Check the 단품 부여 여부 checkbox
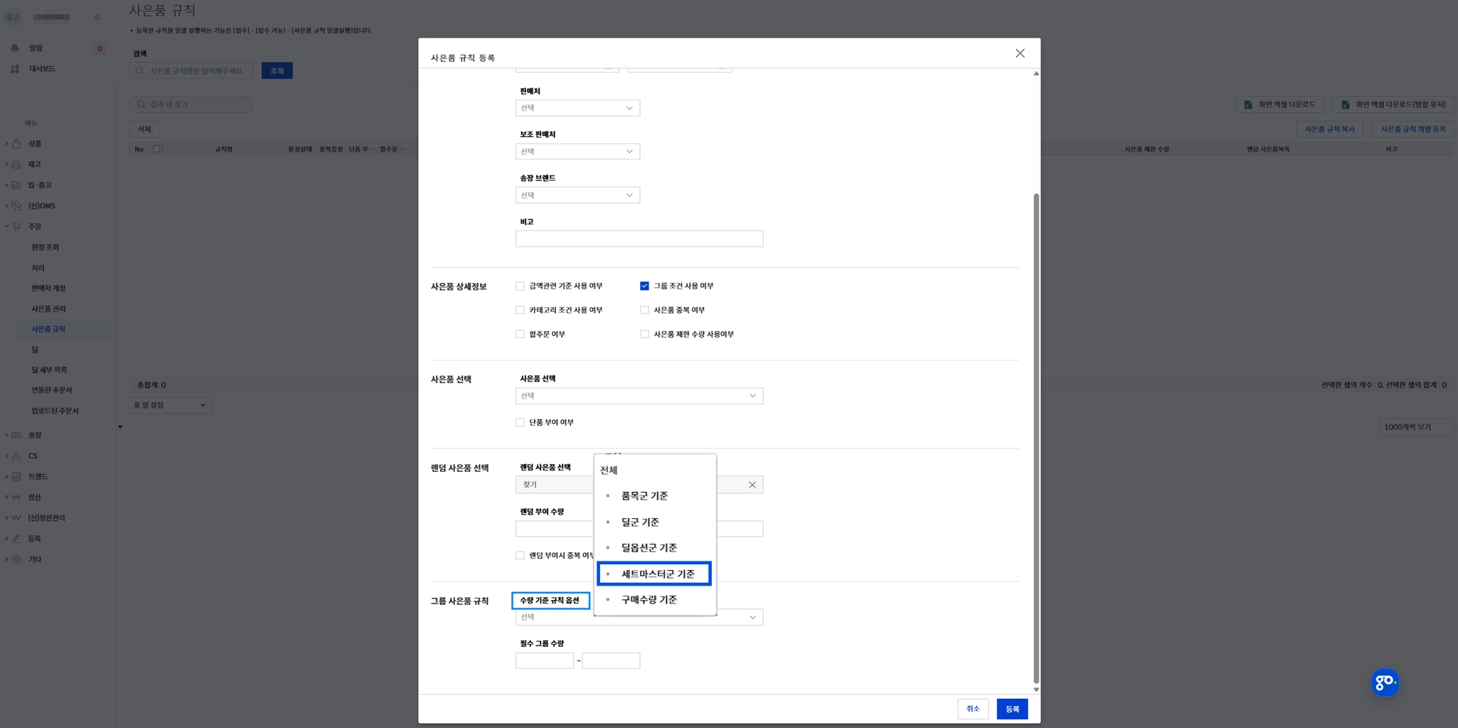The image size is (1458, 728). tap(520, 422)
